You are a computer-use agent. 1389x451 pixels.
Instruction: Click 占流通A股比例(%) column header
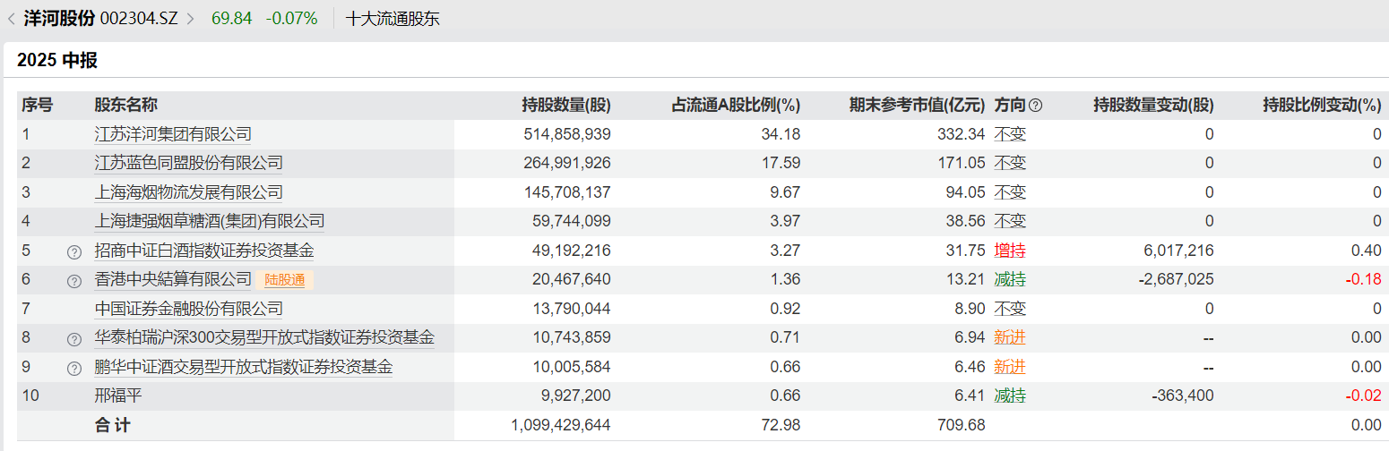pos(736,106)
